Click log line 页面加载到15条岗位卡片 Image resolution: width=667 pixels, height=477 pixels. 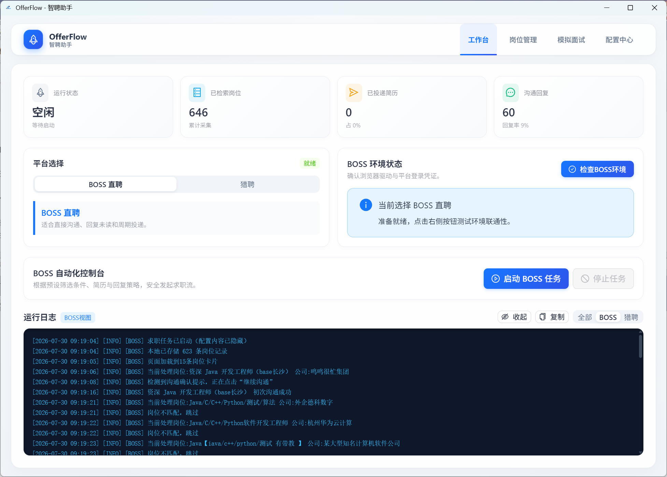(x=125, y=361)
